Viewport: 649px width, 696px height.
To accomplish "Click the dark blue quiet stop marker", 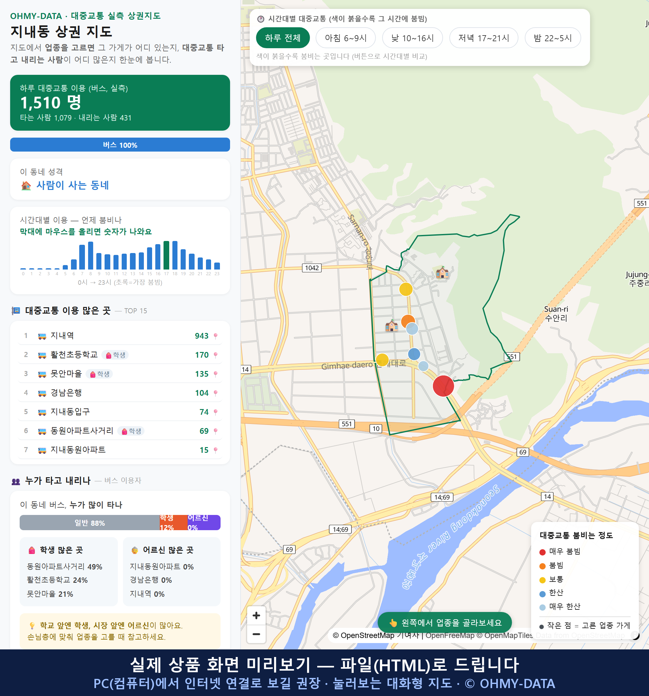I will tap(414, 354).
